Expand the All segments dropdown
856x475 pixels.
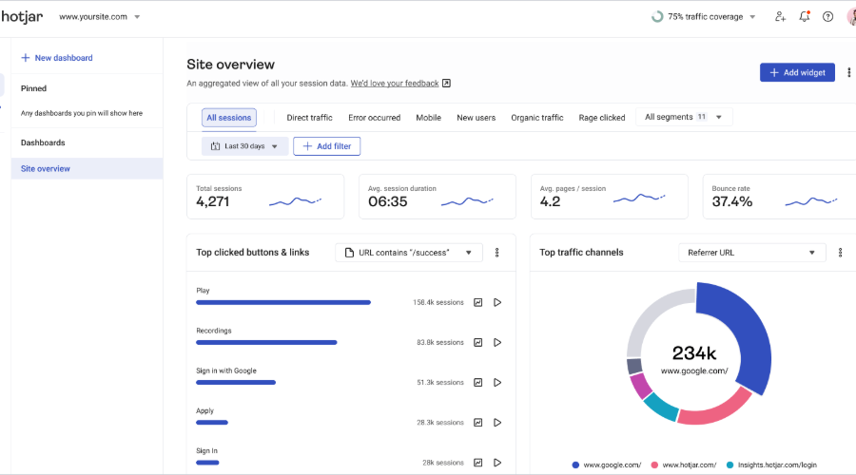[683, 117]
